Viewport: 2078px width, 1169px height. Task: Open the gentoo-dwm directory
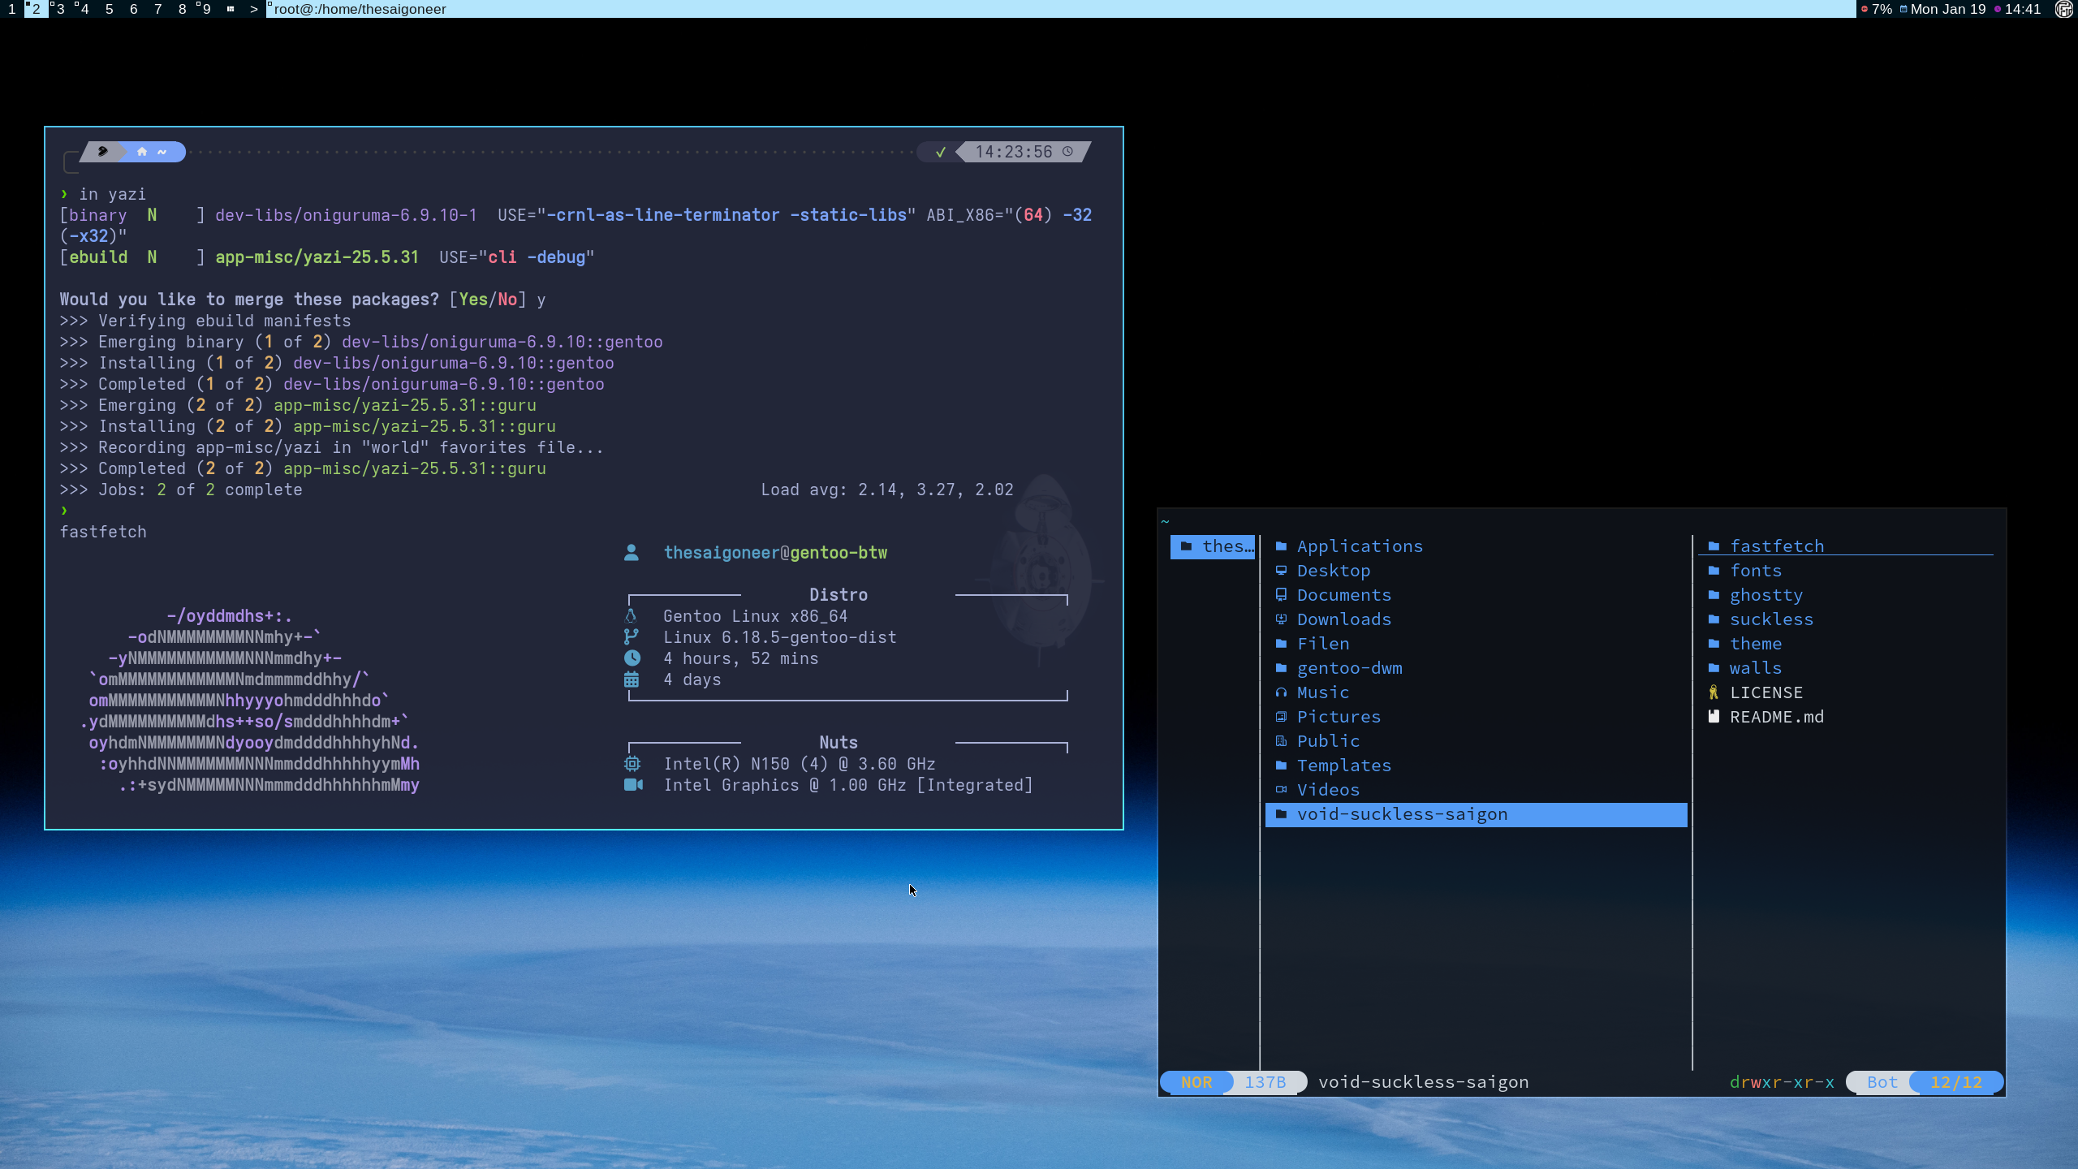pyautogui.click(x=1349, y=668)
